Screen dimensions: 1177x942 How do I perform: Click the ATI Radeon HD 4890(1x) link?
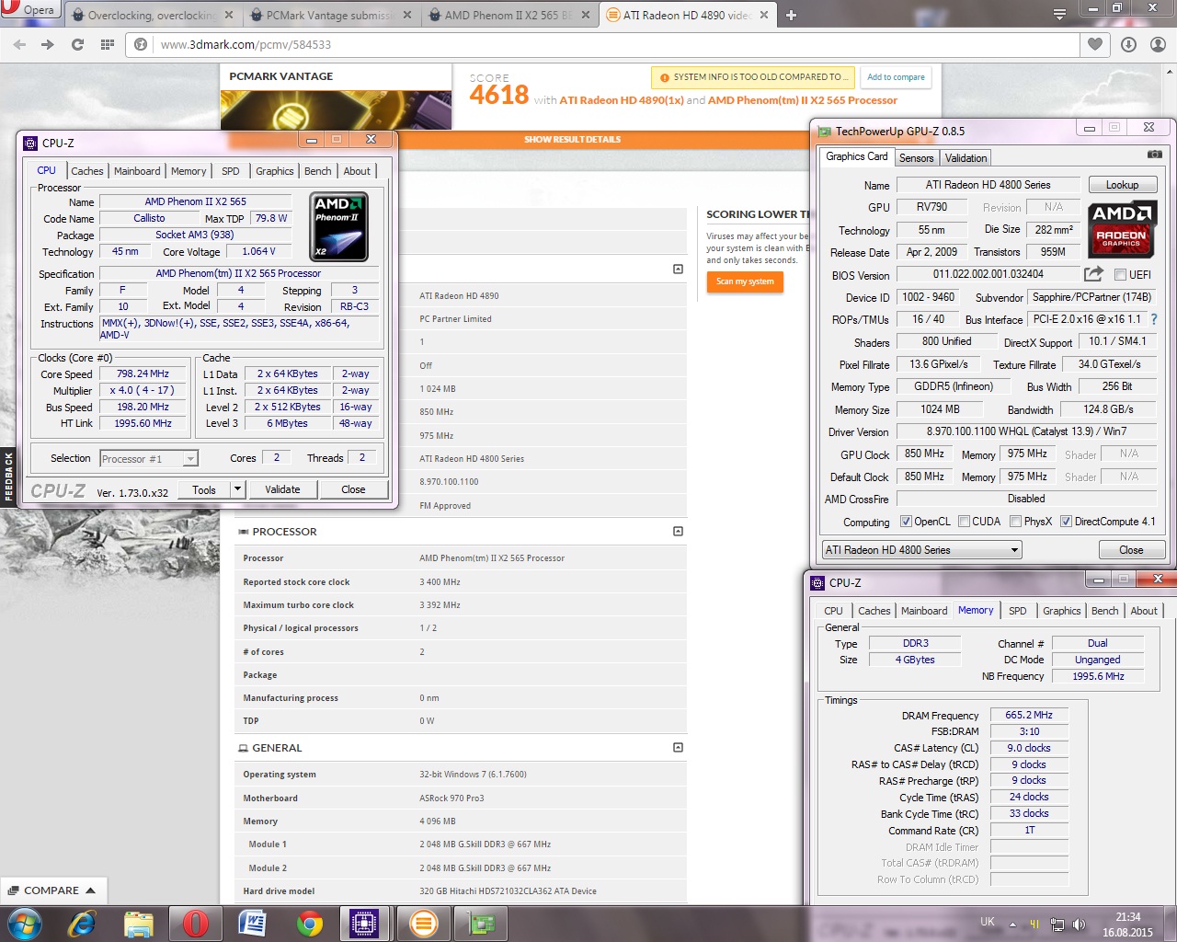(x=622, y=100)
